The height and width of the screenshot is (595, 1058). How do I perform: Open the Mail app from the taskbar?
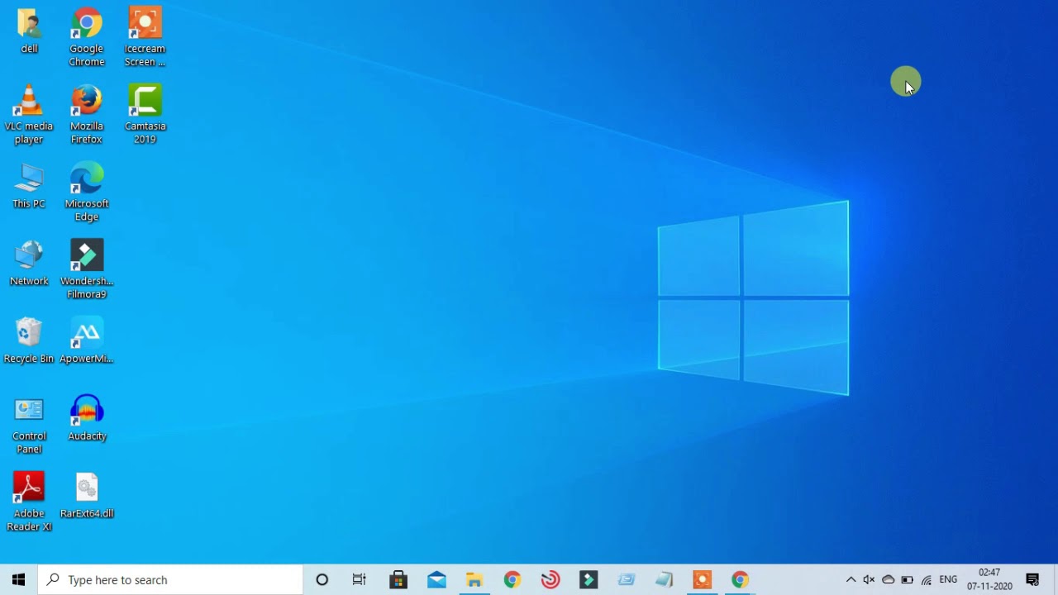click(x=436, y=579)
